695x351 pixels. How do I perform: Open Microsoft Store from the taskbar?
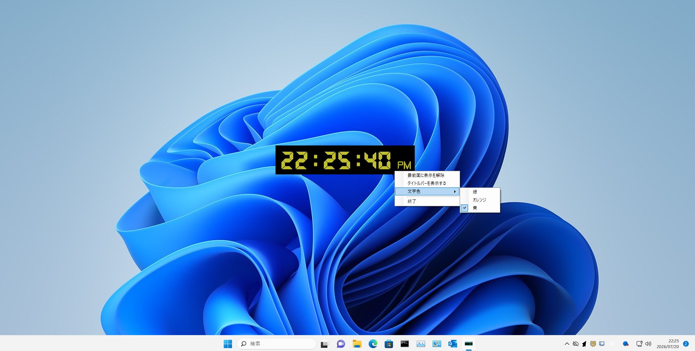click(389, 344)
